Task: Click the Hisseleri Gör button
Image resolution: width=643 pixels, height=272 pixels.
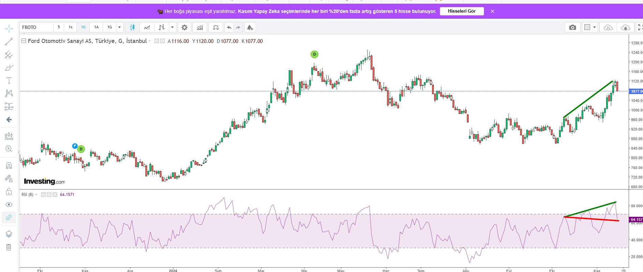Action: pyautogui.click(x=462, y=11)
